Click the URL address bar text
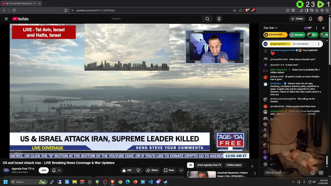 (x=95, y=10)
